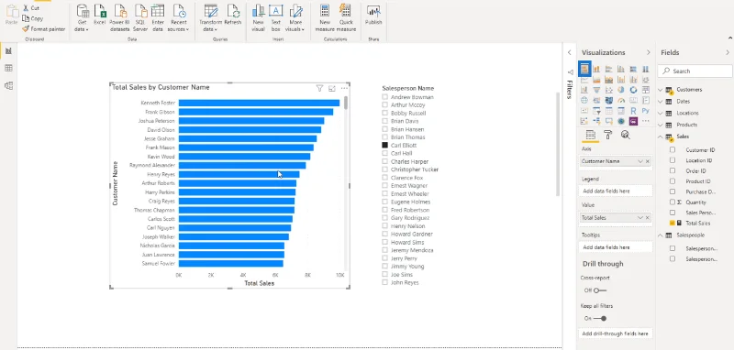The image size is (734, 350).
Task: Check Gary Rodriguez in the slicer
Action: (384, 218)
